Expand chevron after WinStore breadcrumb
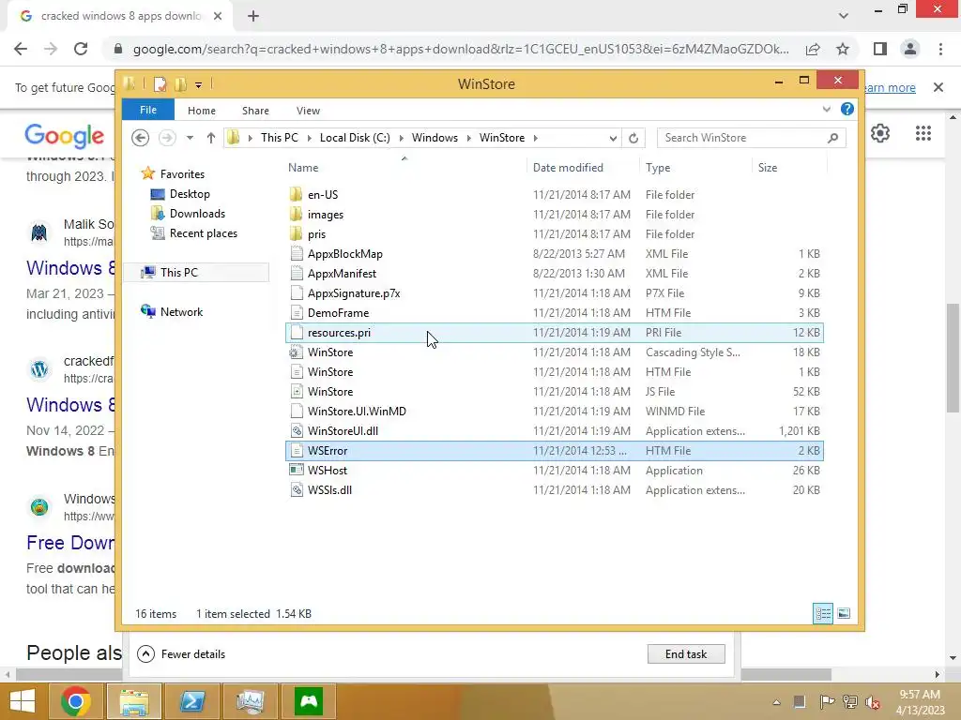 tap(535, 138)
